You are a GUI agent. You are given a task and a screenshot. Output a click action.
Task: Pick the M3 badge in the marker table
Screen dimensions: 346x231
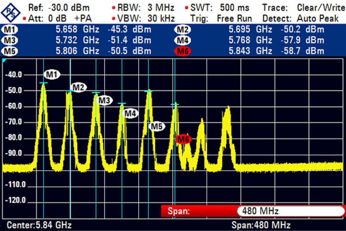point(10,40)
